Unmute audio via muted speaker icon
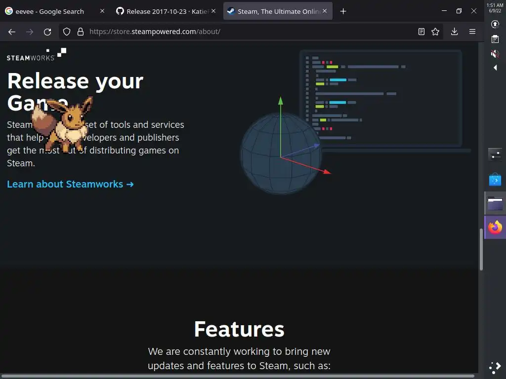 [495, 53]
